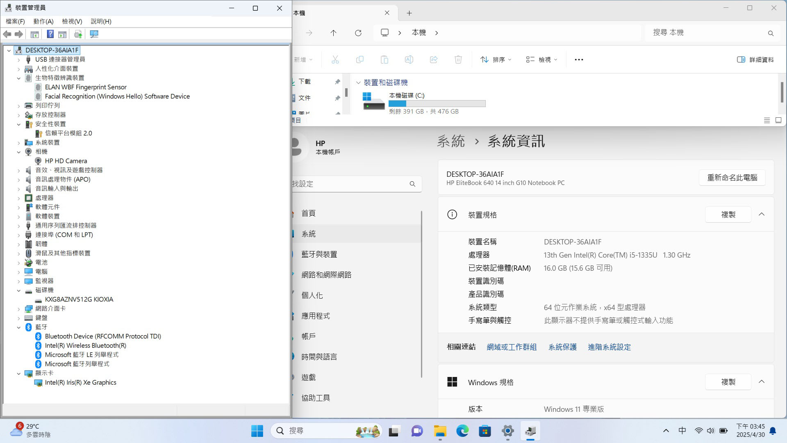Click 複製 button for 裝置規格
The height and width of the screenshot is (443, 787).
click(728, 215)
